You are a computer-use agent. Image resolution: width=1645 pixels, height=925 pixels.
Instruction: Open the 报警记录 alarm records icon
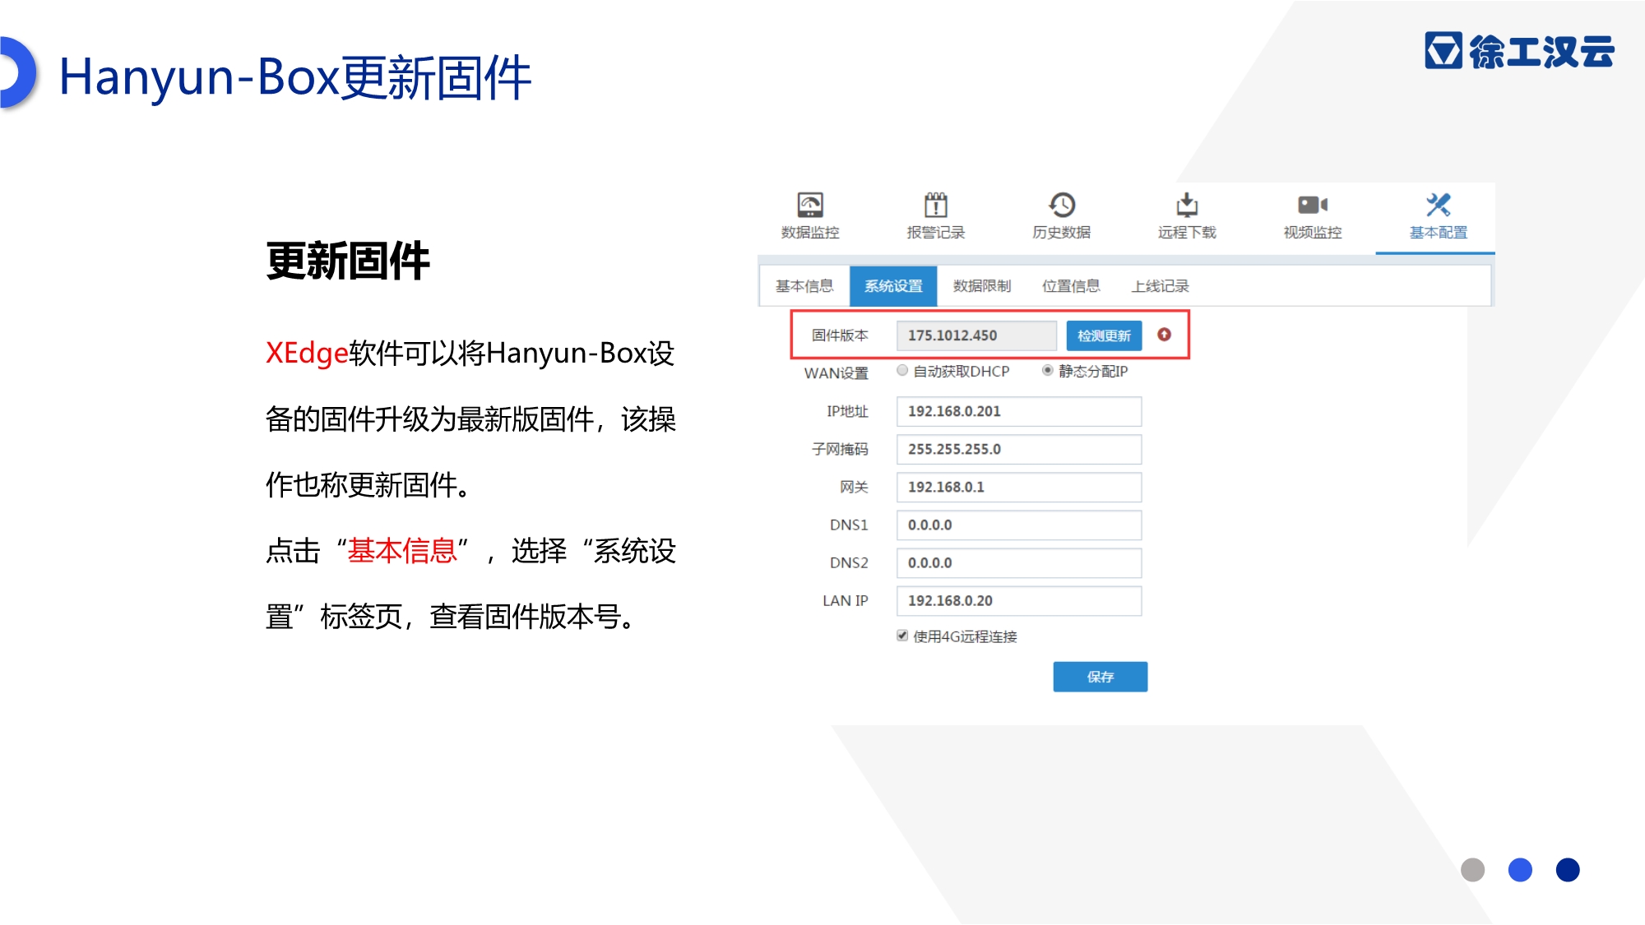pos(935,215)
